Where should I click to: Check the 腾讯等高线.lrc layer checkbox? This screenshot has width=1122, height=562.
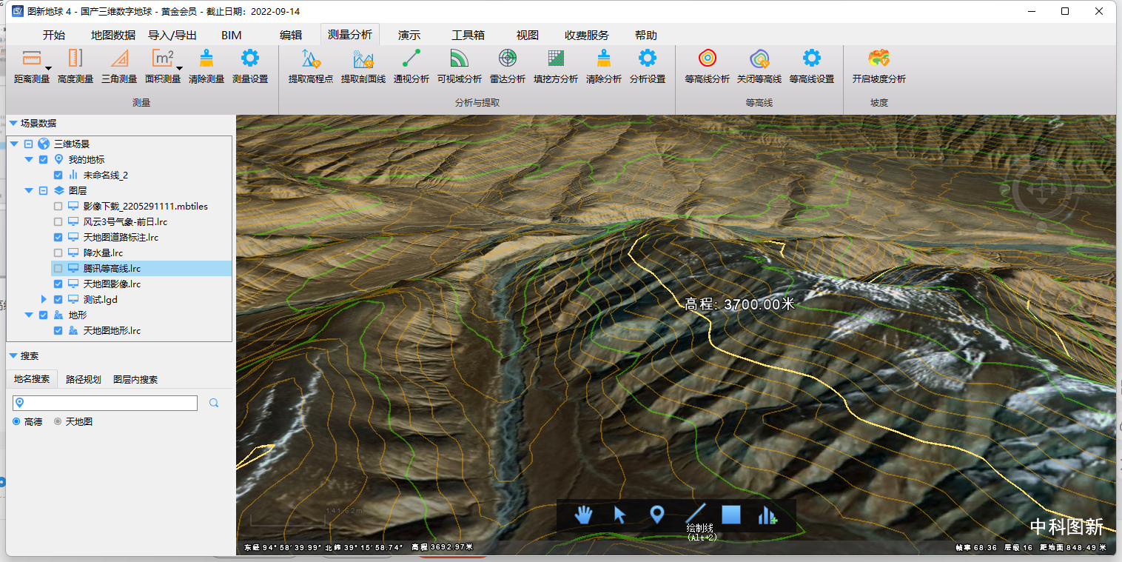coord(58,268)
